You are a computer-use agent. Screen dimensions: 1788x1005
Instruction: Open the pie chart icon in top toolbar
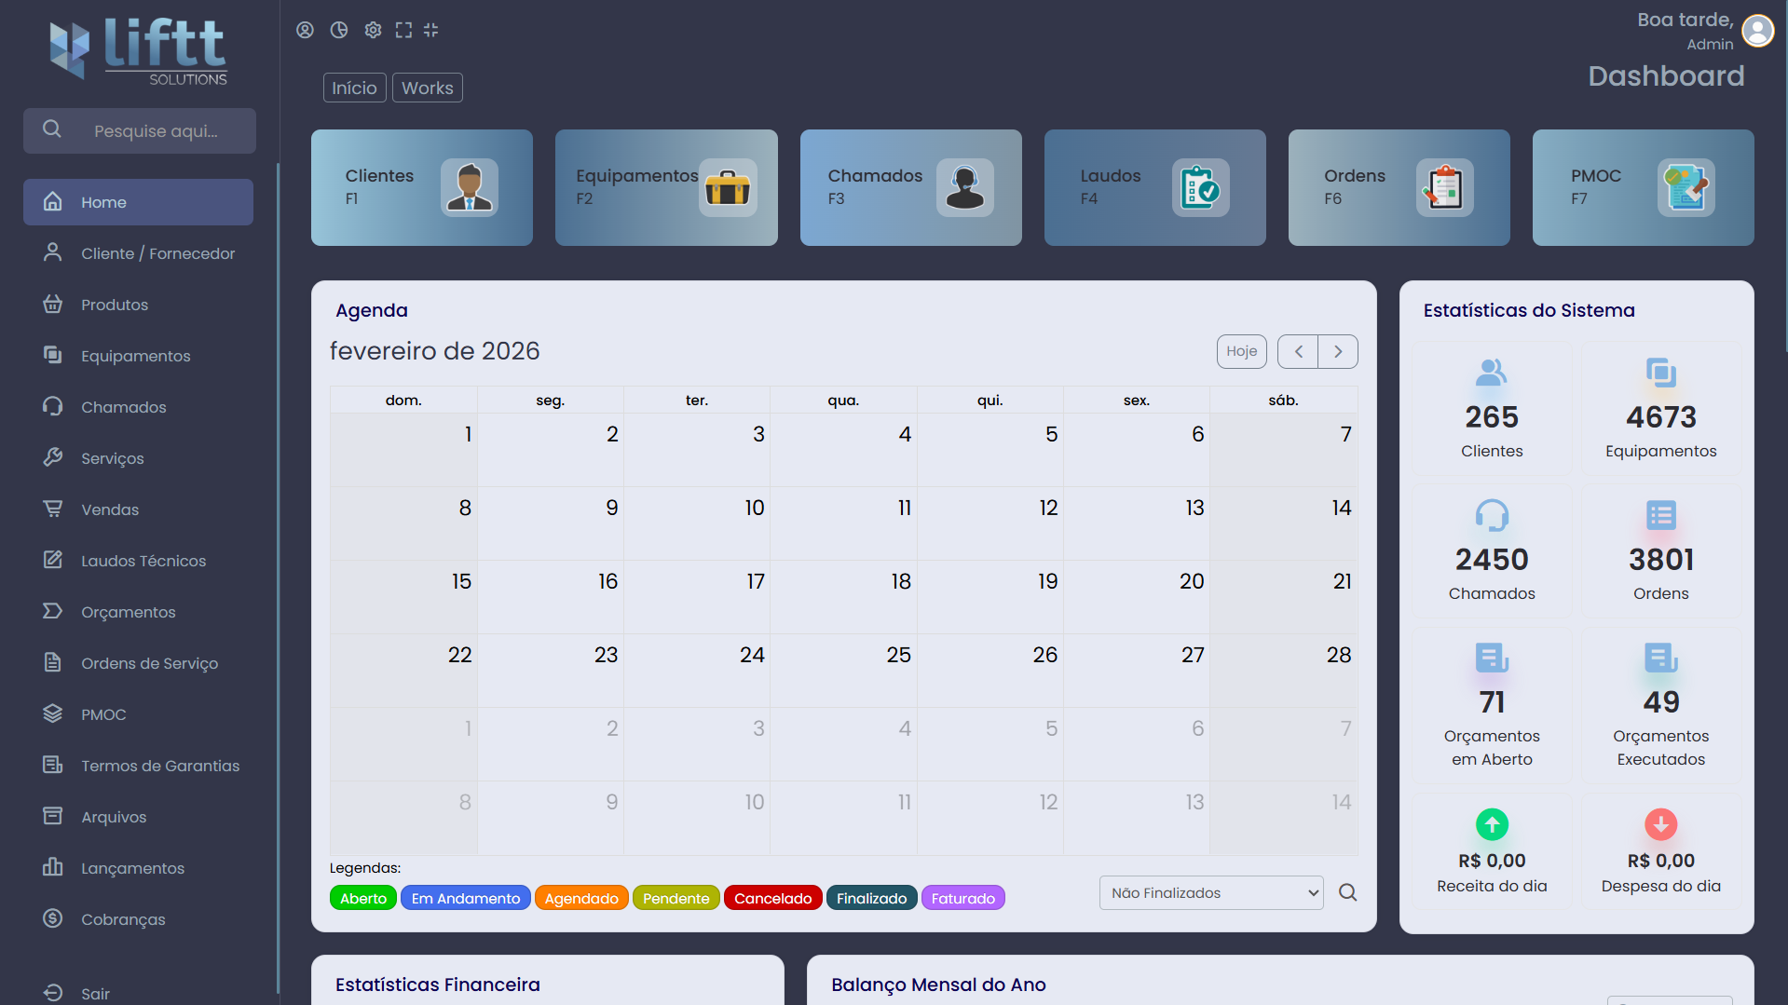click(339, 30)
